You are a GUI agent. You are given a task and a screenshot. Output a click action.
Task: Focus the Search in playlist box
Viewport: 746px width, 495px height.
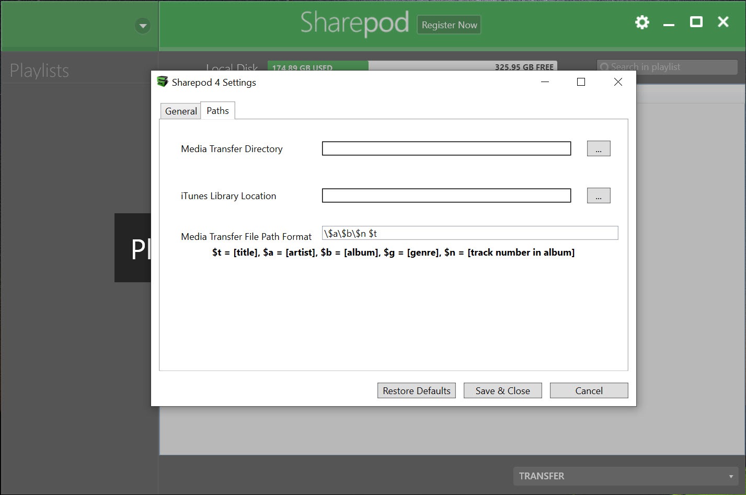tap(667, 67)
